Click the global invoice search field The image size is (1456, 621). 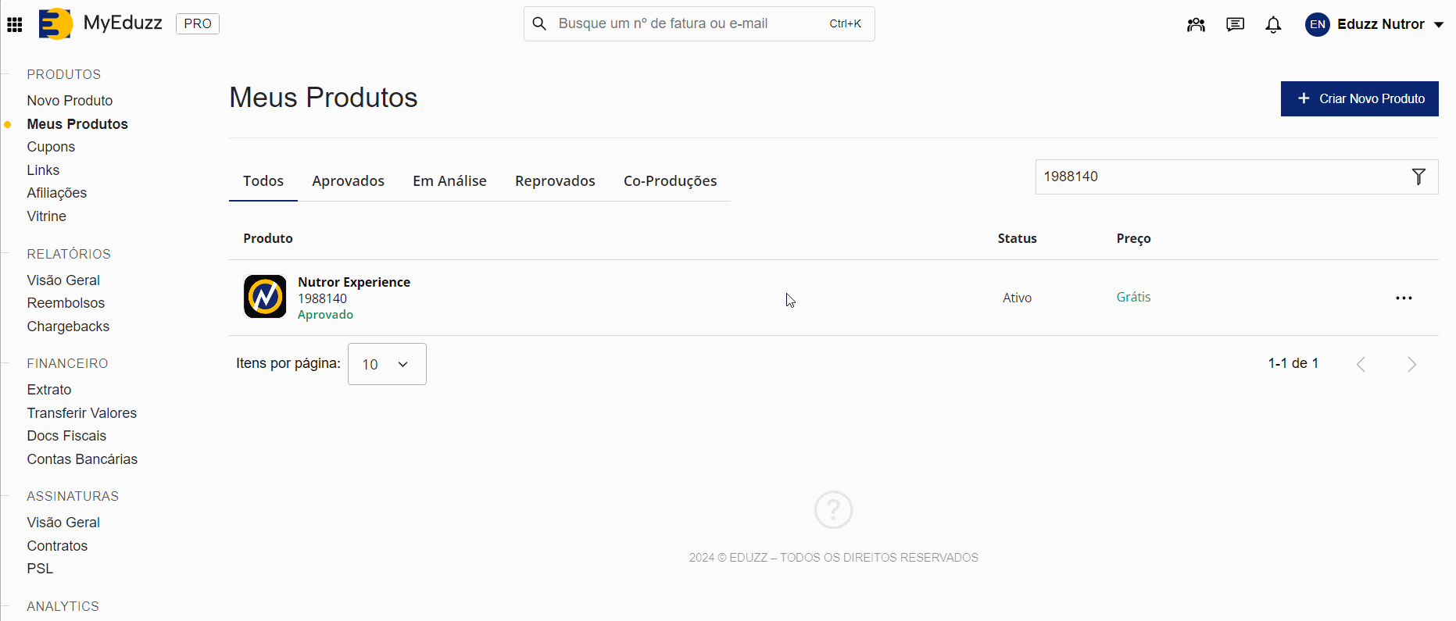[688, 23]
